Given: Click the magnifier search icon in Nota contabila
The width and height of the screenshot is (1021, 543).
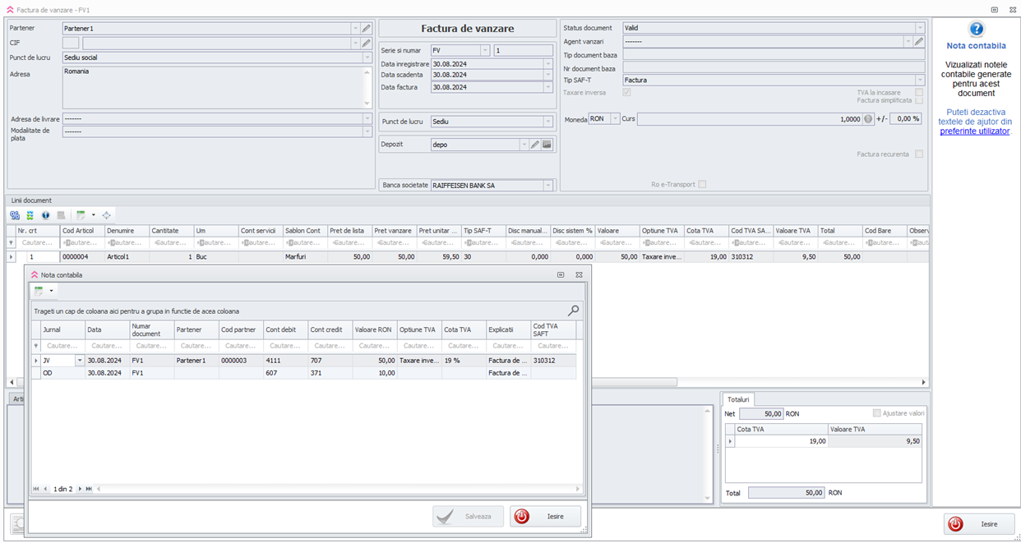Looking at the screenshot, I should [x=573, y=311].
